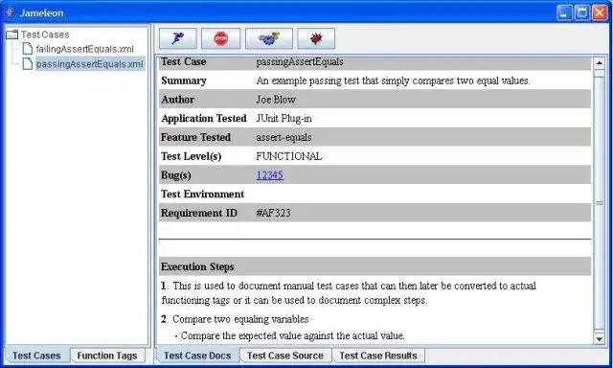The width and height of the screenshot is (613, 368).
Task: Click the Author value 'Joe Blow'
Action: [x=276, y=100]
